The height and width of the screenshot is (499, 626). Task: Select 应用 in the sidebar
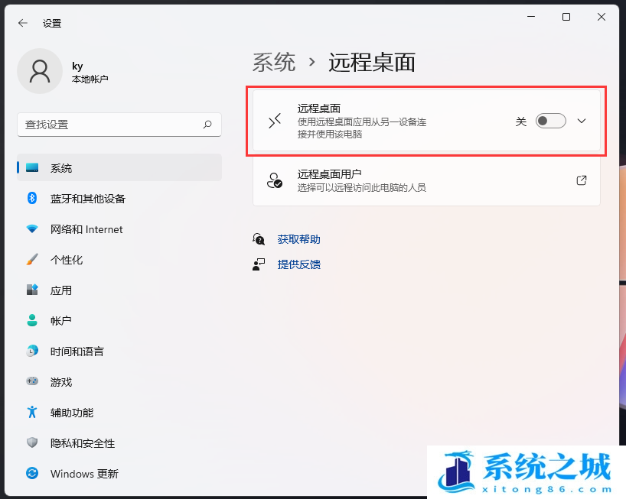point(119,290)
